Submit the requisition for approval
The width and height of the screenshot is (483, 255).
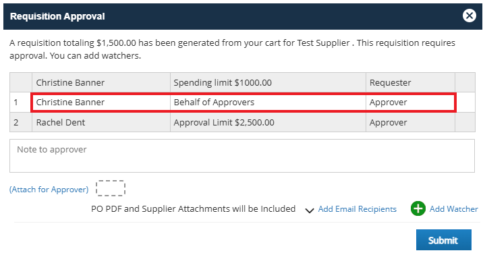click(444, 239)
